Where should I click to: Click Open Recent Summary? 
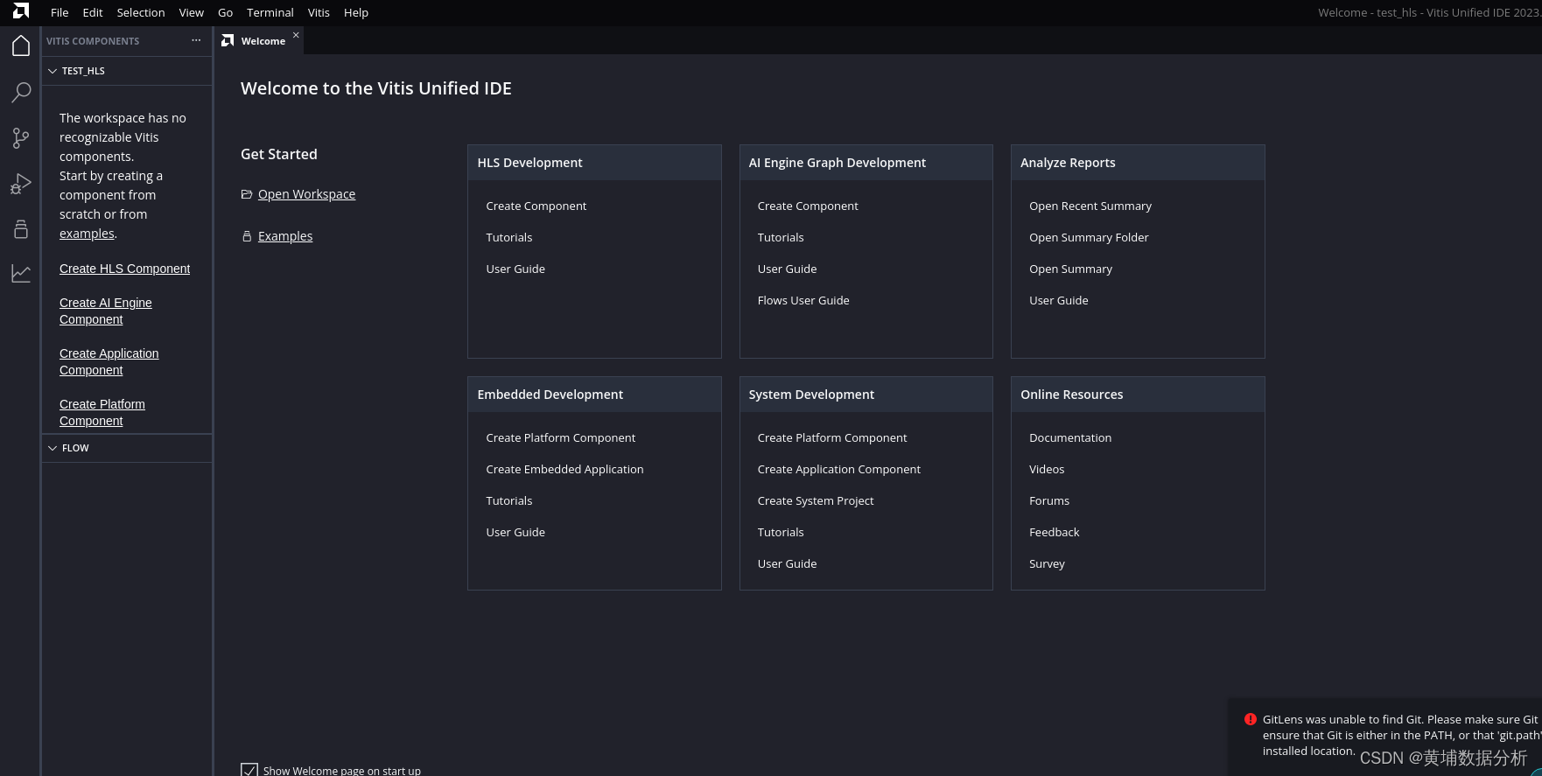click(x=1090, y=206)
